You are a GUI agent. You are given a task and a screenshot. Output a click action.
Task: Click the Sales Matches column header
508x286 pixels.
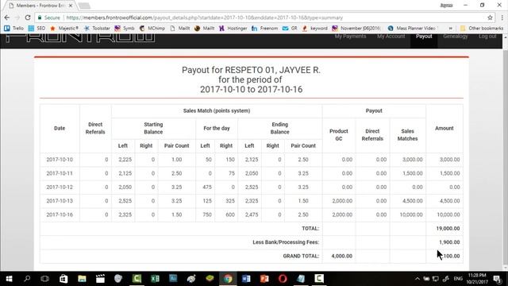click(x=407, y=135)
